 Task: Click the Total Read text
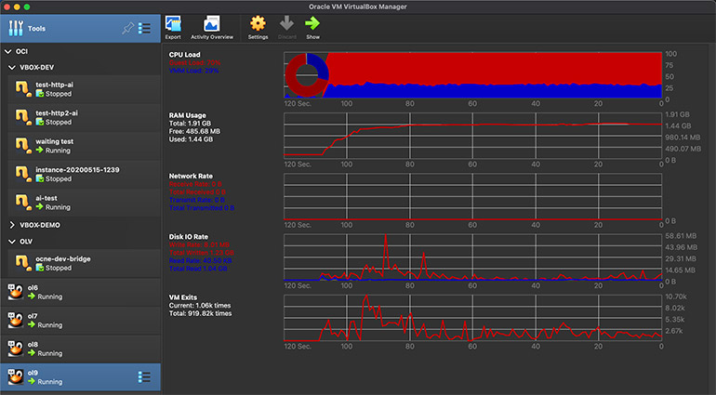198,269
